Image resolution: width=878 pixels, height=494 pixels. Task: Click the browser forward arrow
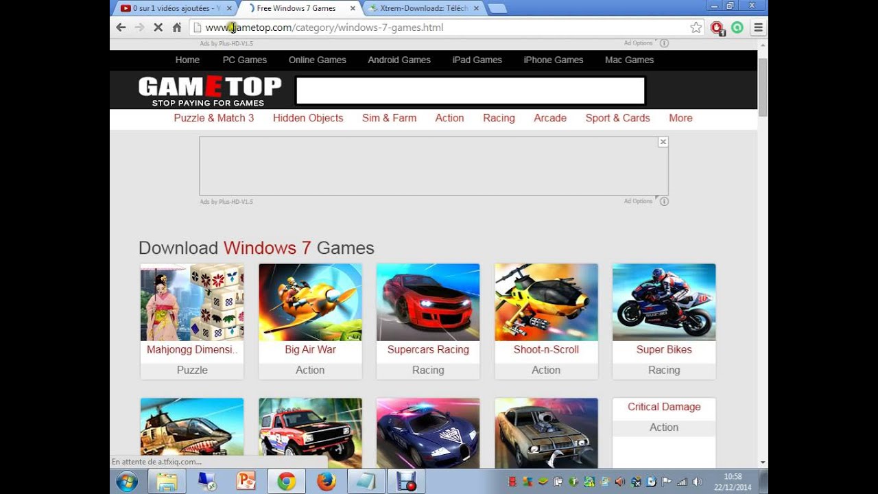point(139,27)
